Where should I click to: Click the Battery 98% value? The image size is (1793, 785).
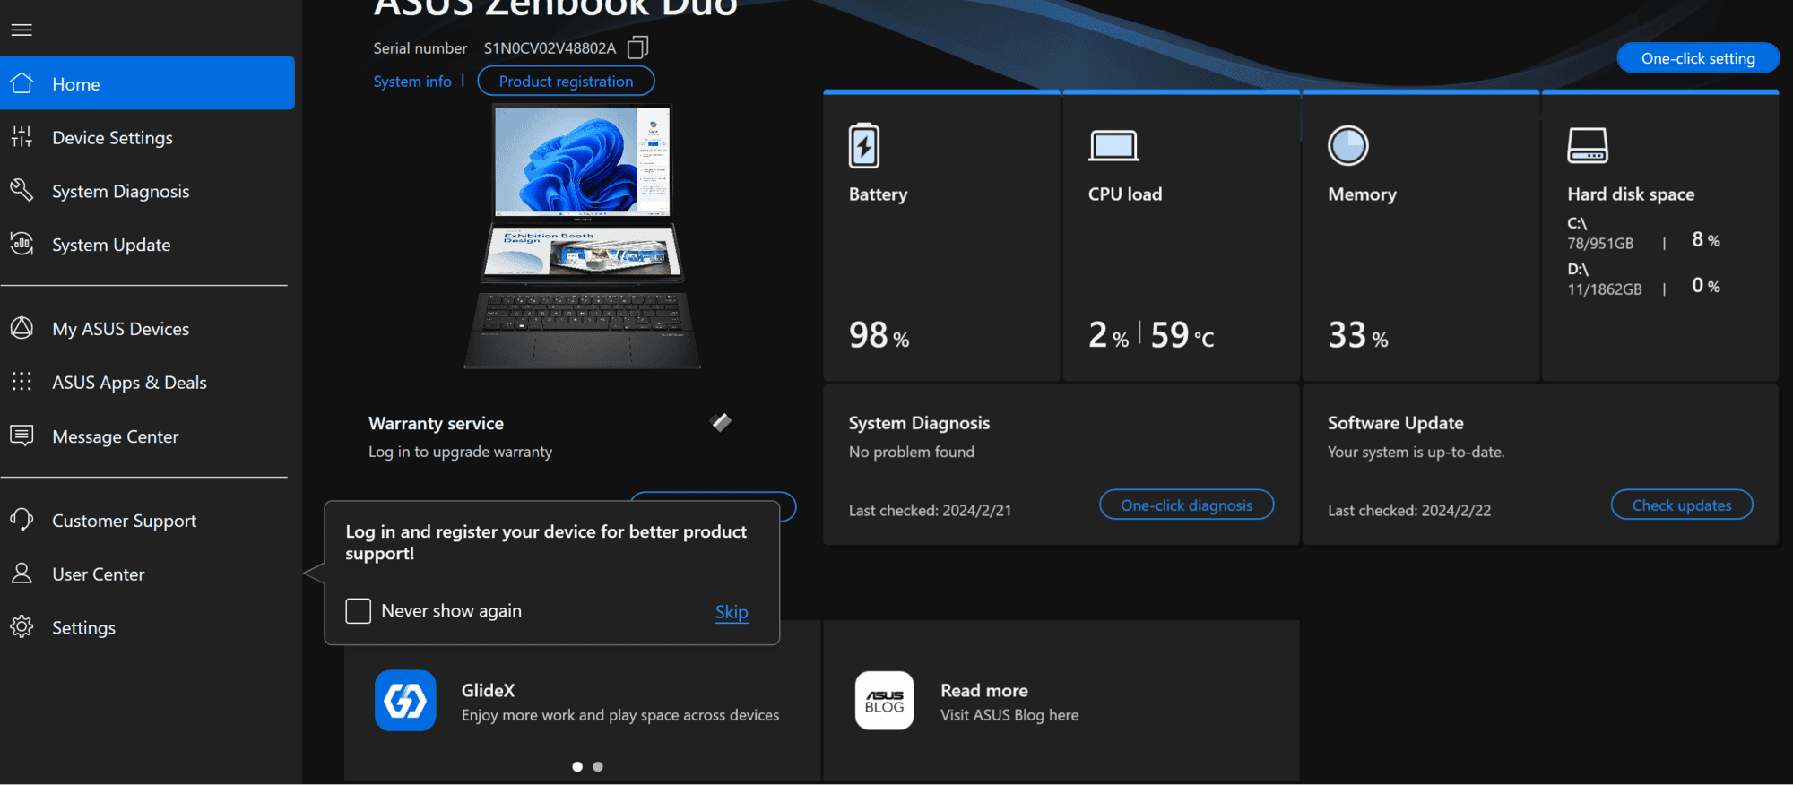click(879, 335)
